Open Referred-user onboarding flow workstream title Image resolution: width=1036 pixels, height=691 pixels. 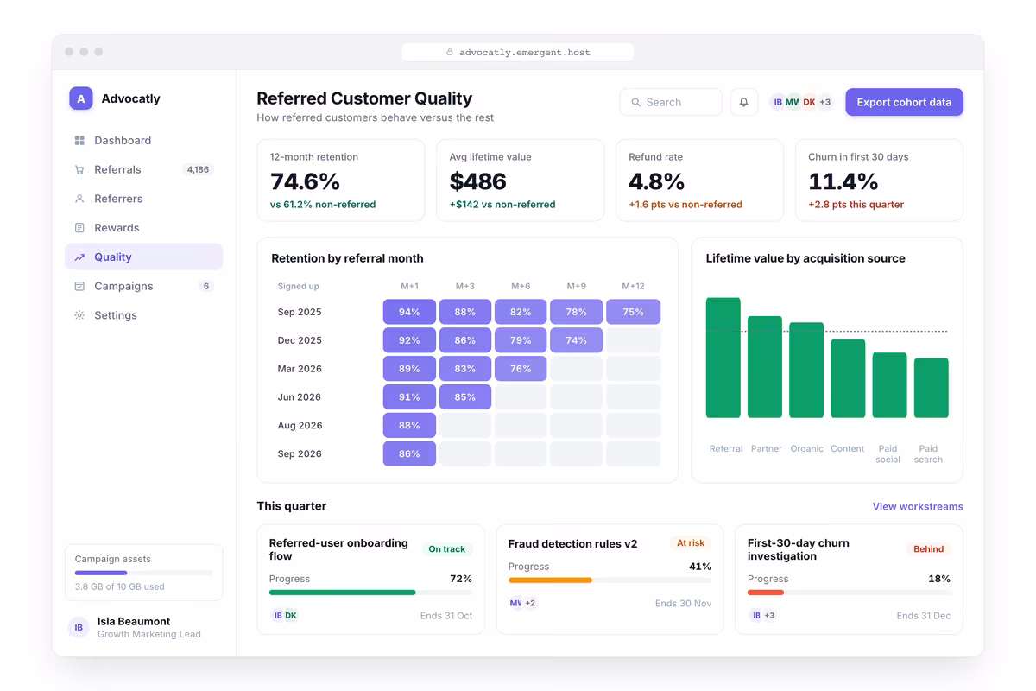(338, 549)
